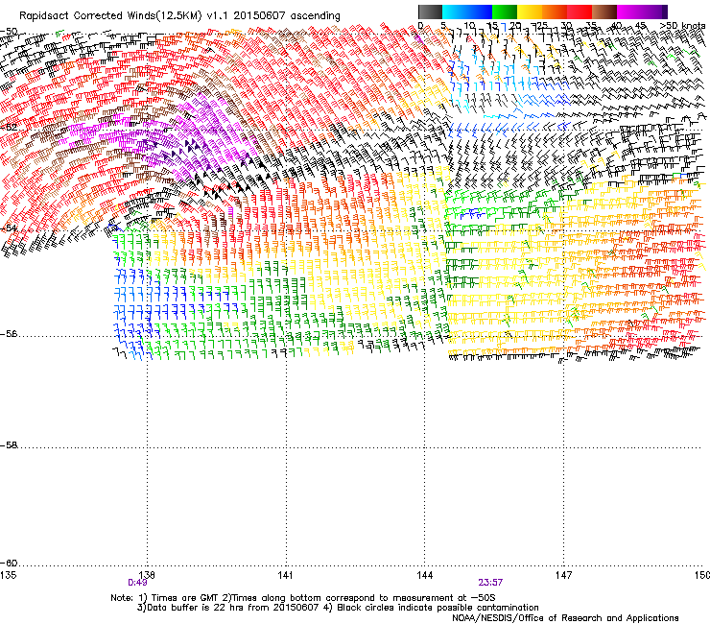Click the 'Times are GMT' note line
710x624 pixels.
(303, 598)
